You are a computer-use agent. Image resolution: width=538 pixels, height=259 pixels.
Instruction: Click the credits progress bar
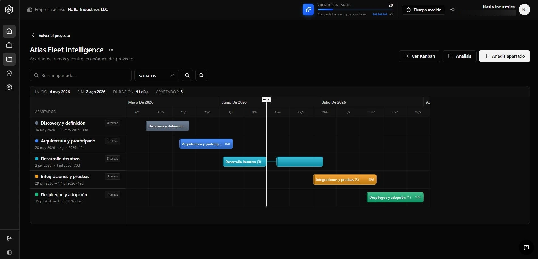point(355,10)
